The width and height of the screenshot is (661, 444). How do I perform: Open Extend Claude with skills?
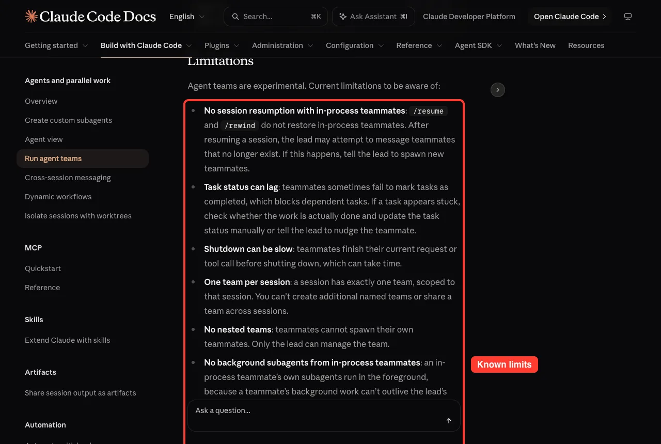click(x=83, y=340)
